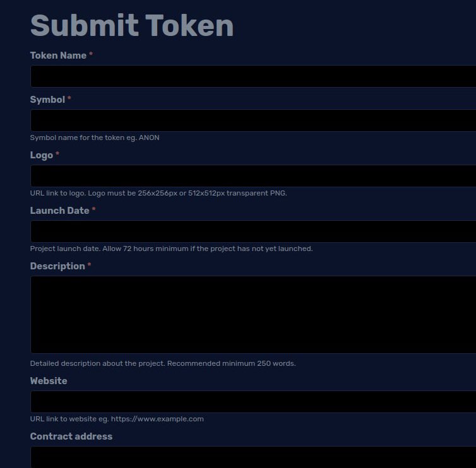Click the Website label
This screenshot has height=468, width=476.
49,381
